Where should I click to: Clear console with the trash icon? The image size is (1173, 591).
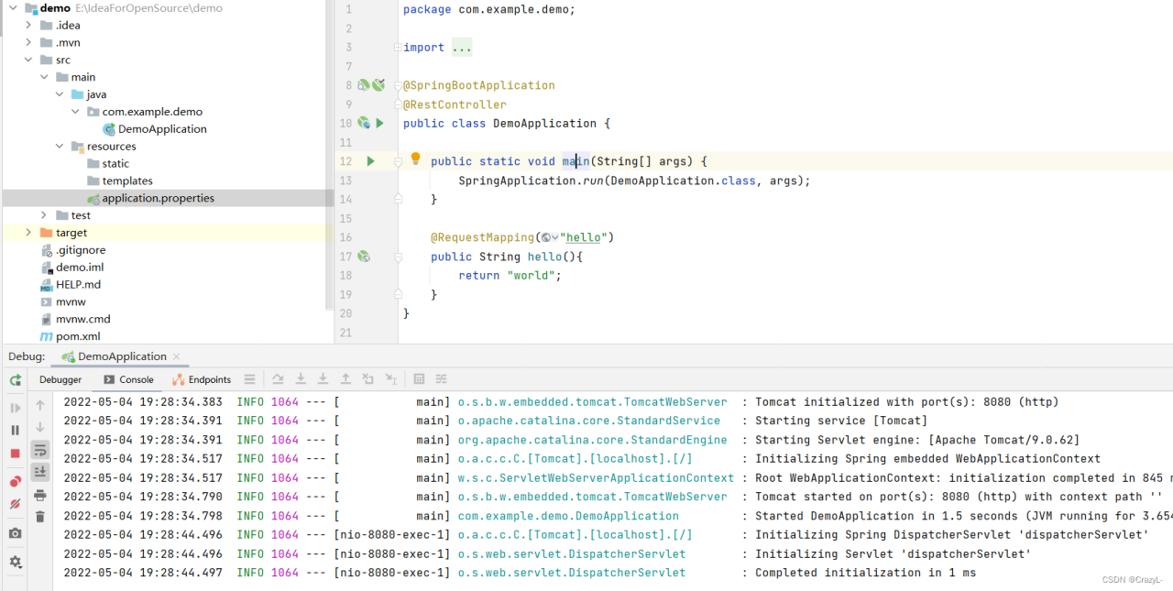(x=40, y=517)
